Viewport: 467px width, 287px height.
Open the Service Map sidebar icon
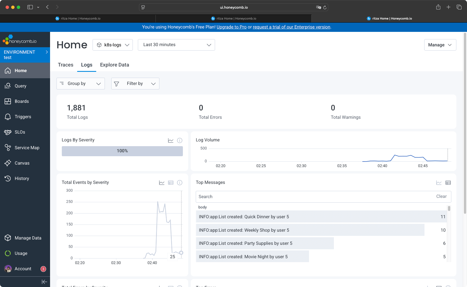(8, 148)
